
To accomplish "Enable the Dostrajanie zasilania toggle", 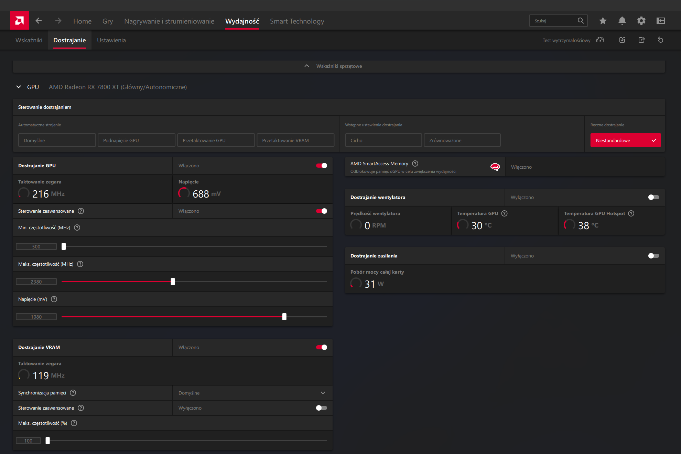I will 653,256.
